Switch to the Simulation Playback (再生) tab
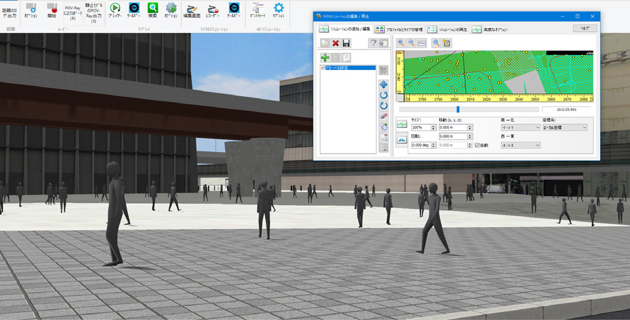This screenshot has height=320, width=630. tap(448, 29)
